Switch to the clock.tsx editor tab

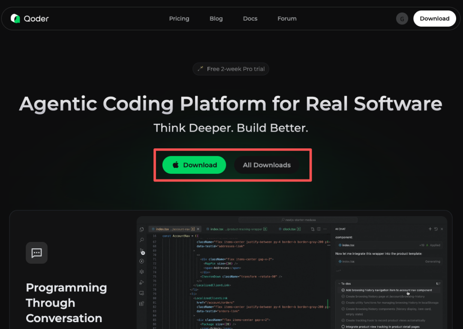[x=290, y=229]
